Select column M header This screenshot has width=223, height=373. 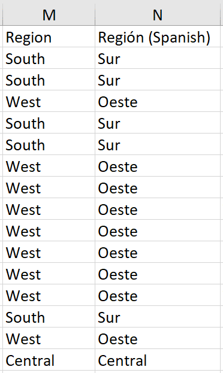click(x=49, y=15)
